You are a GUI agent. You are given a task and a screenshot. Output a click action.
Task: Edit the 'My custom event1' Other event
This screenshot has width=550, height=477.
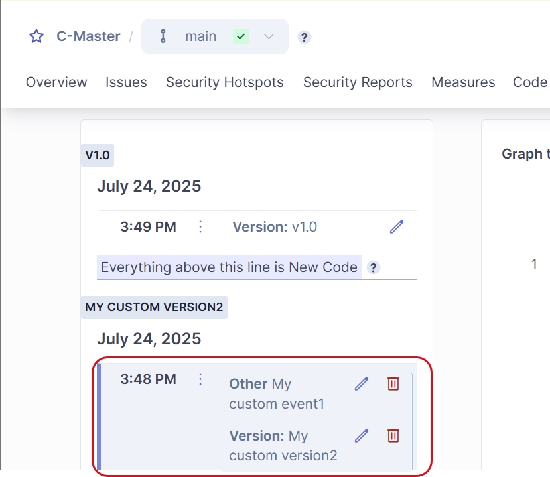tap(362, 384)
